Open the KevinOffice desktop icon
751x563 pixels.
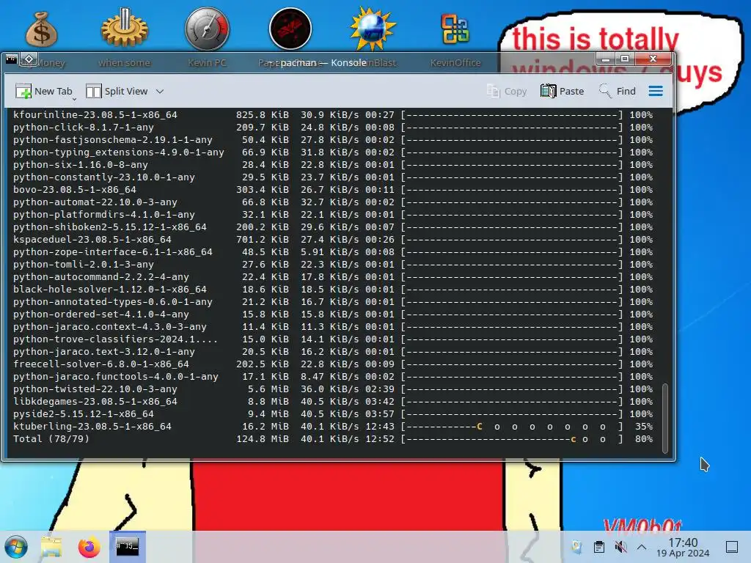click(455, 29)
